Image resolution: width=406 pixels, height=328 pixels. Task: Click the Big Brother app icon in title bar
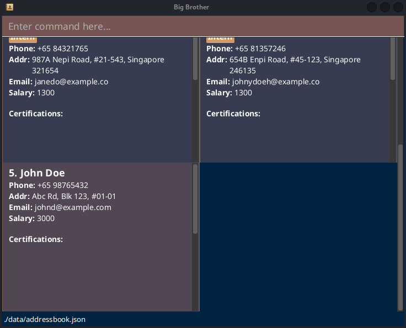tap(9, 7)
